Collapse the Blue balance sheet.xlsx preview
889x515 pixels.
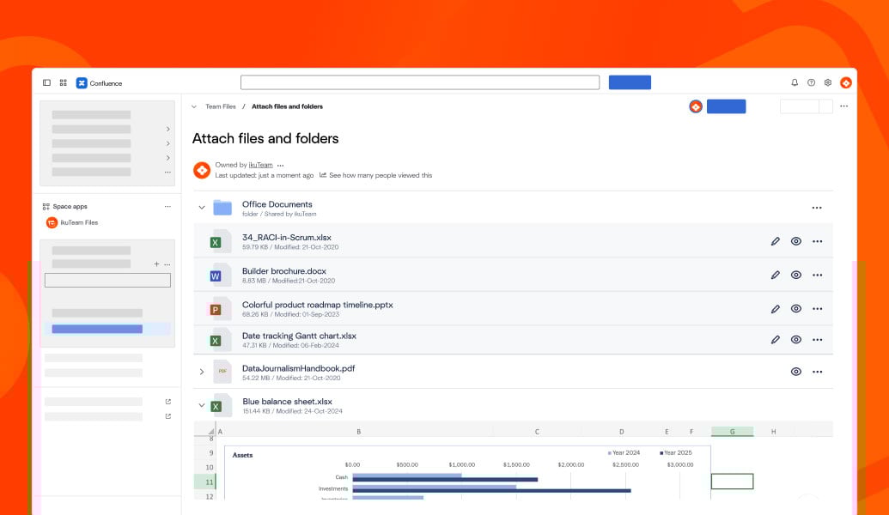coord(202,405)
